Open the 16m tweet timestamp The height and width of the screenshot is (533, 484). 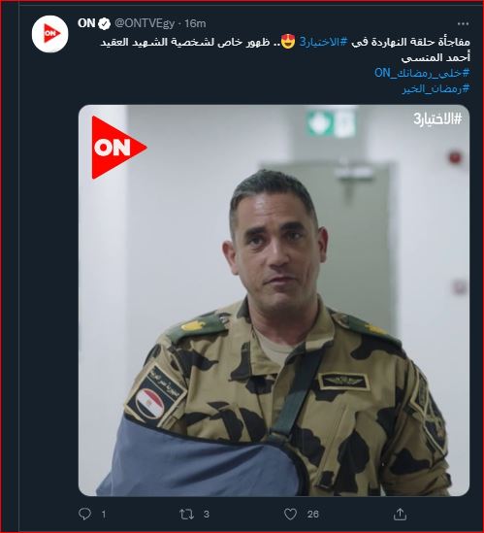195,23
